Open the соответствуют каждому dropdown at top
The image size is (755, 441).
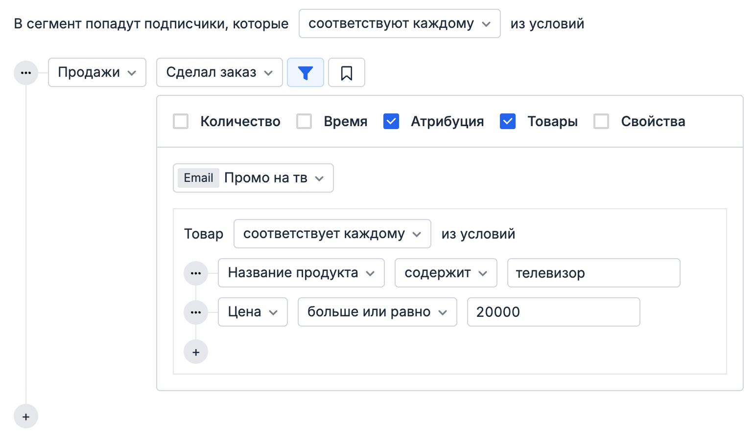click(399, 23)
